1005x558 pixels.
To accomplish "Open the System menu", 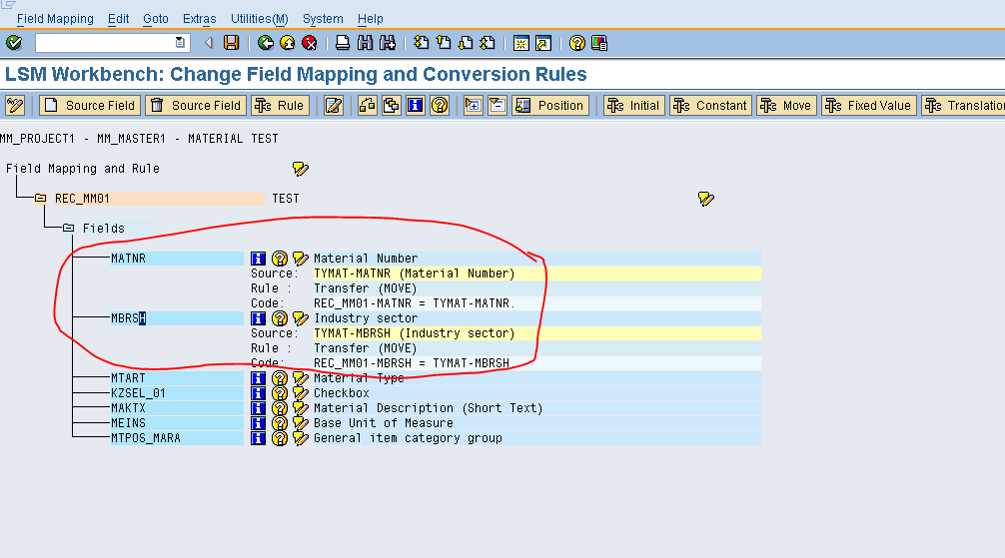I will (x=323, y=19).
